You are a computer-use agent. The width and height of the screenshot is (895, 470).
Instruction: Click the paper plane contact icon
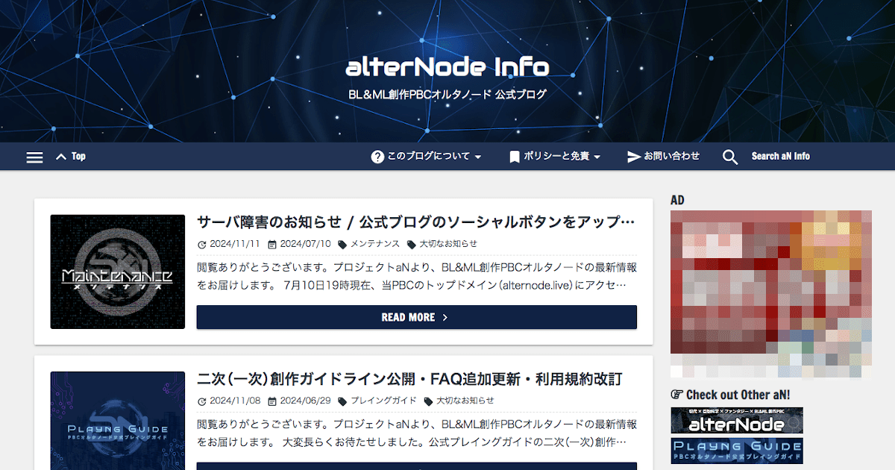click(633, 157)
